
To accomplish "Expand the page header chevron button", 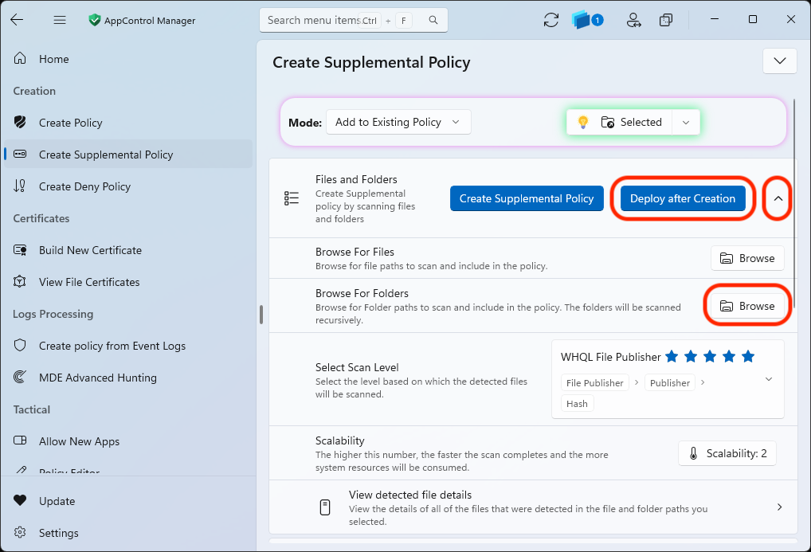I will [779, 61].
